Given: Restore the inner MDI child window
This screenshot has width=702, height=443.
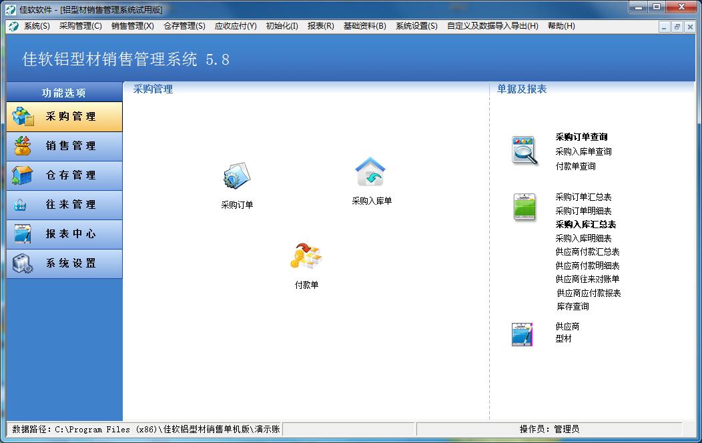Looking at the screenshot, I should 677,27.
